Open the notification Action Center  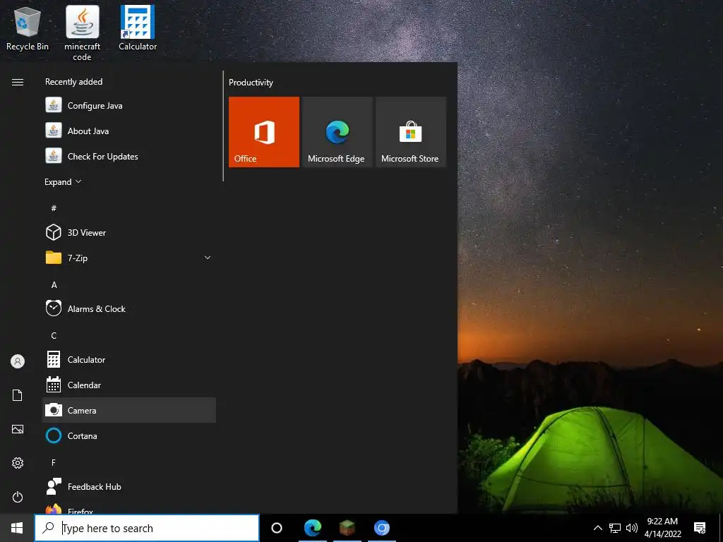[x=700, y=528]
